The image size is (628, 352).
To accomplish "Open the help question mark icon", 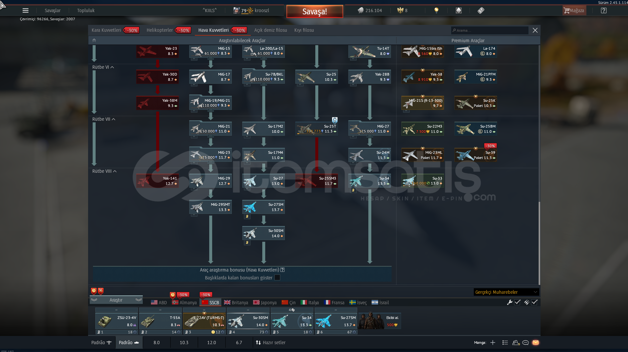I will click(x=603, y=10).
